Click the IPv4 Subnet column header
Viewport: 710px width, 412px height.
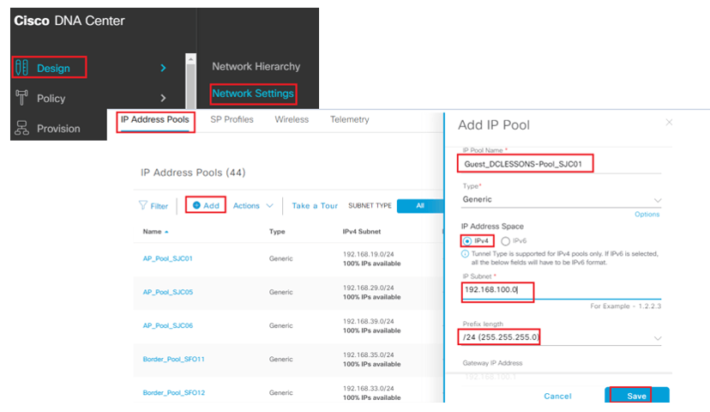(x=361, y=232)
